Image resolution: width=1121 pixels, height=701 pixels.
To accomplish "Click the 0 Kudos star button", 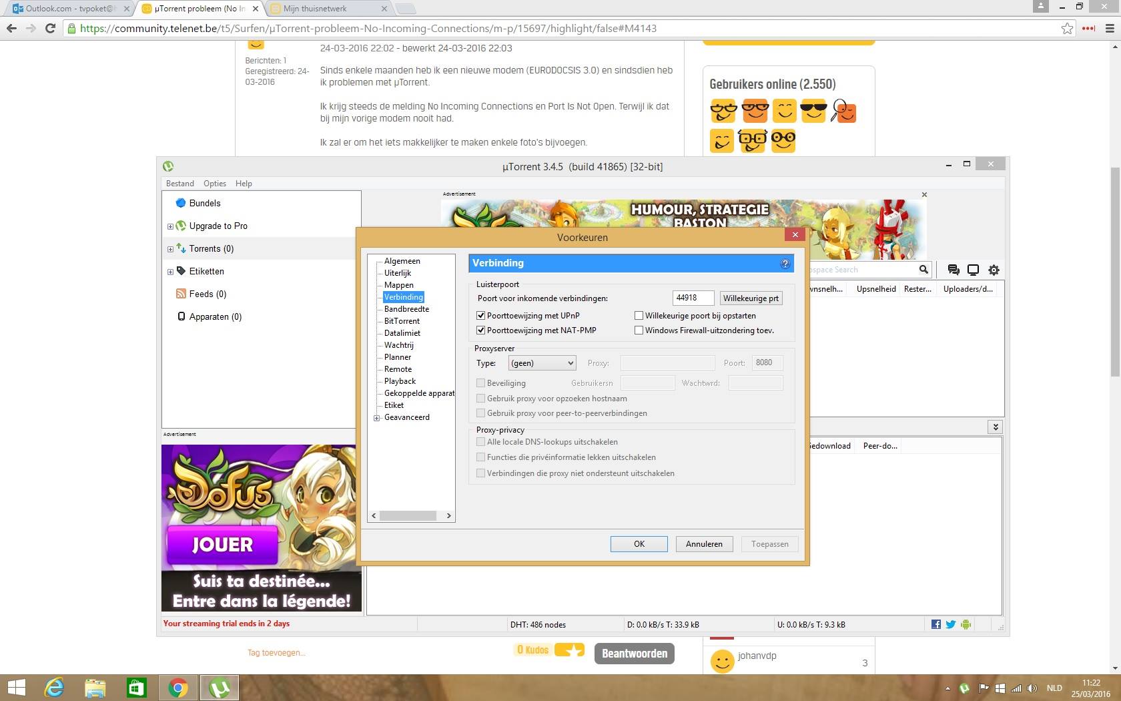I will [569, 650].
